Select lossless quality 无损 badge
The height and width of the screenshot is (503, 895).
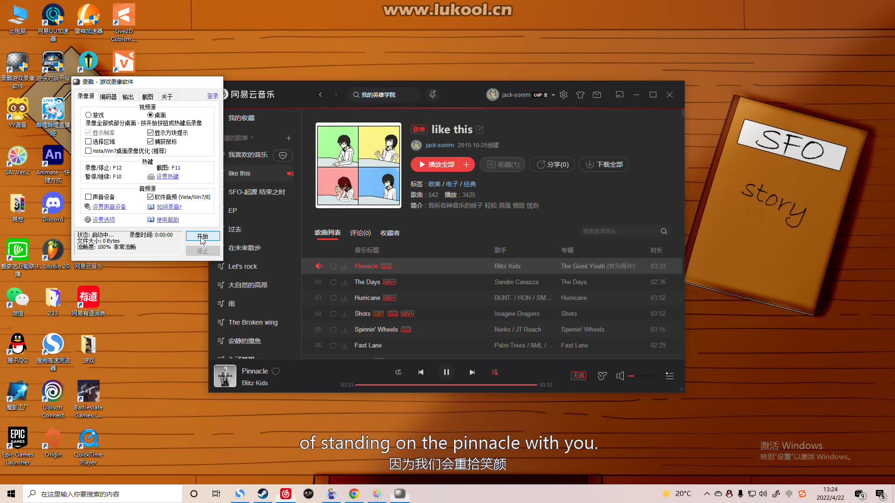tap(578, 376)
